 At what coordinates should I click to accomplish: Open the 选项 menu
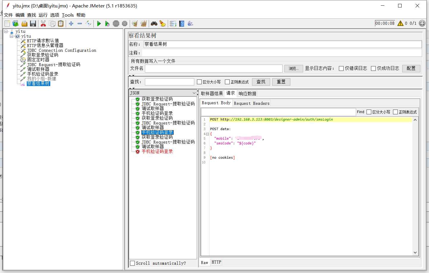(55, 15)
